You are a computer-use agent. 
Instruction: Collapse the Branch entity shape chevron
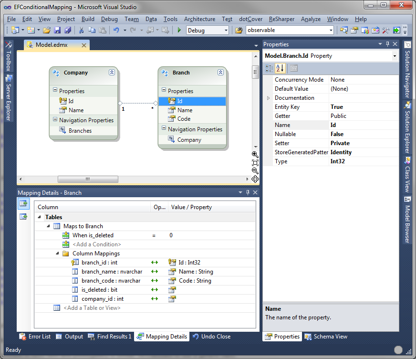click(220, 73)
